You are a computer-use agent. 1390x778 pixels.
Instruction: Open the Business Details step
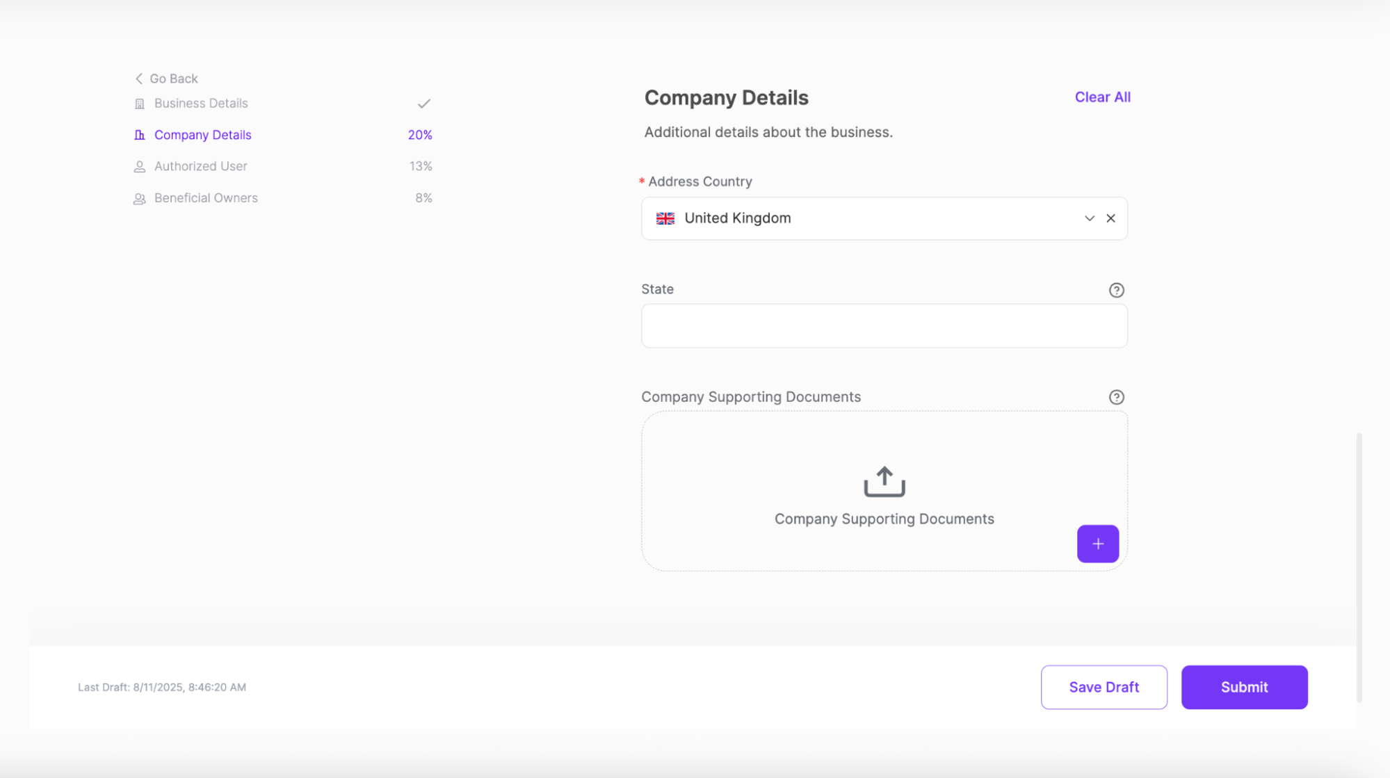(201, 104)
